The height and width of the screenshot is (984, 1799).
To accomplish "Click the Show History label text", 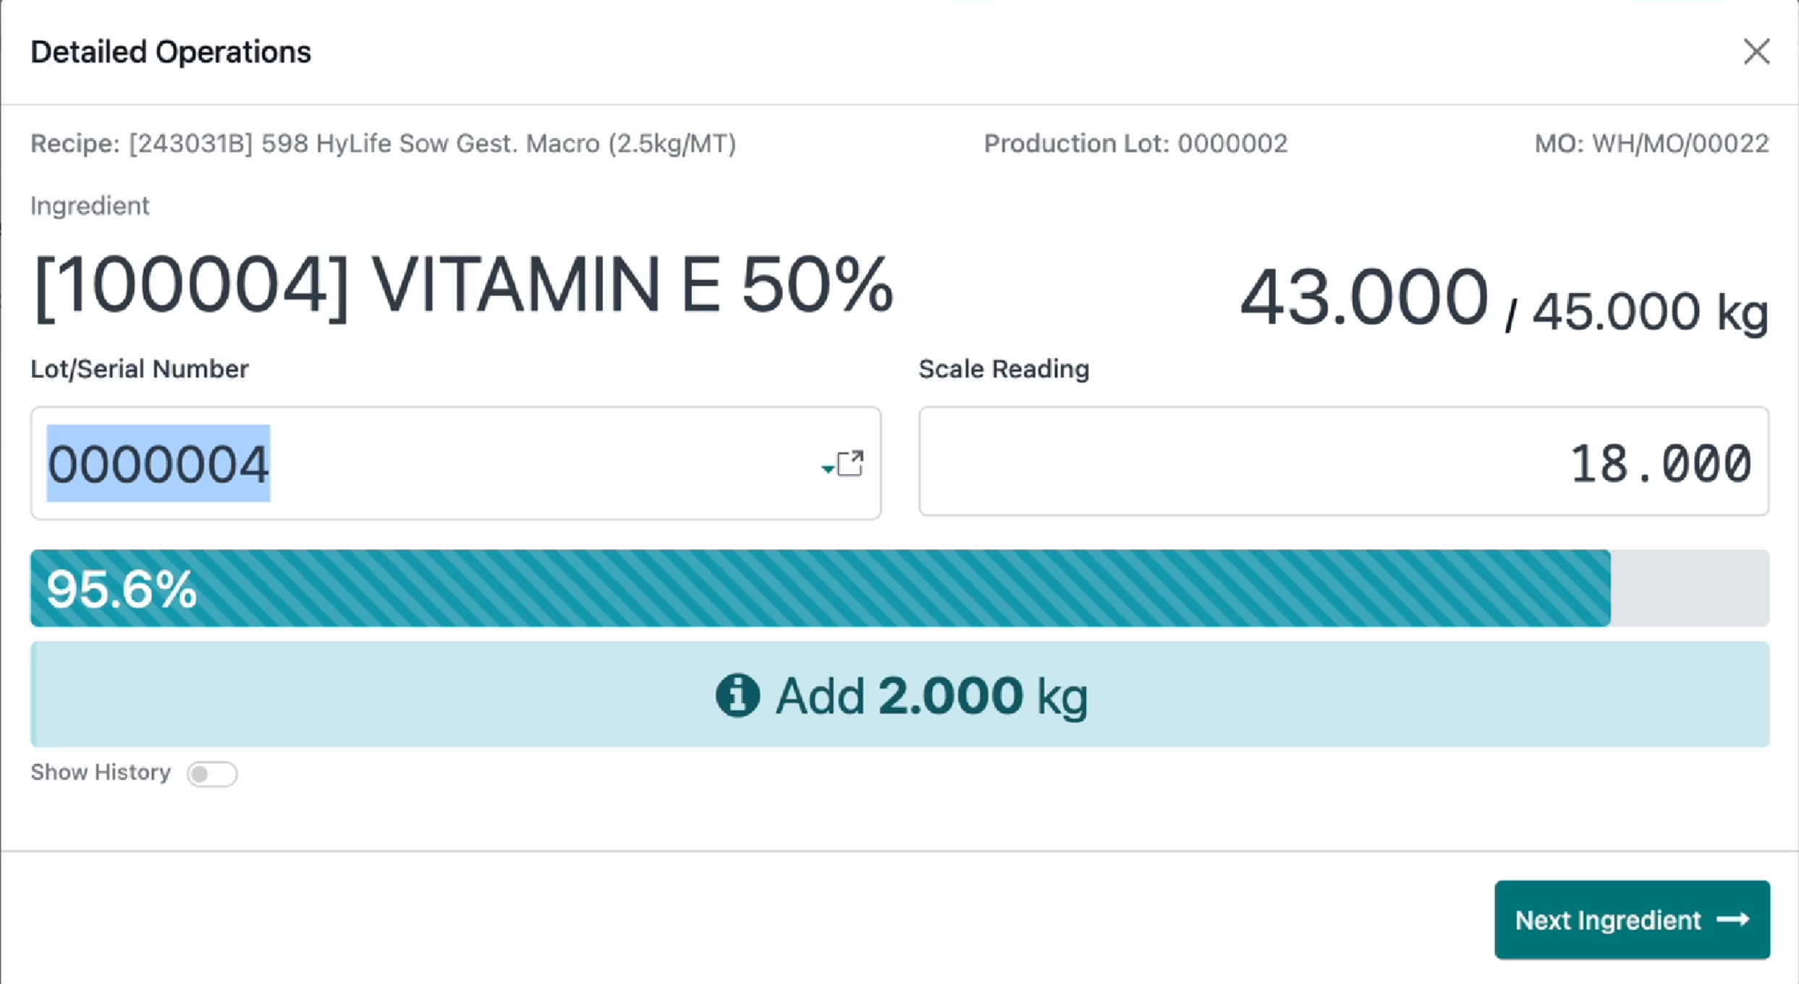I will [x=101, y=772].
